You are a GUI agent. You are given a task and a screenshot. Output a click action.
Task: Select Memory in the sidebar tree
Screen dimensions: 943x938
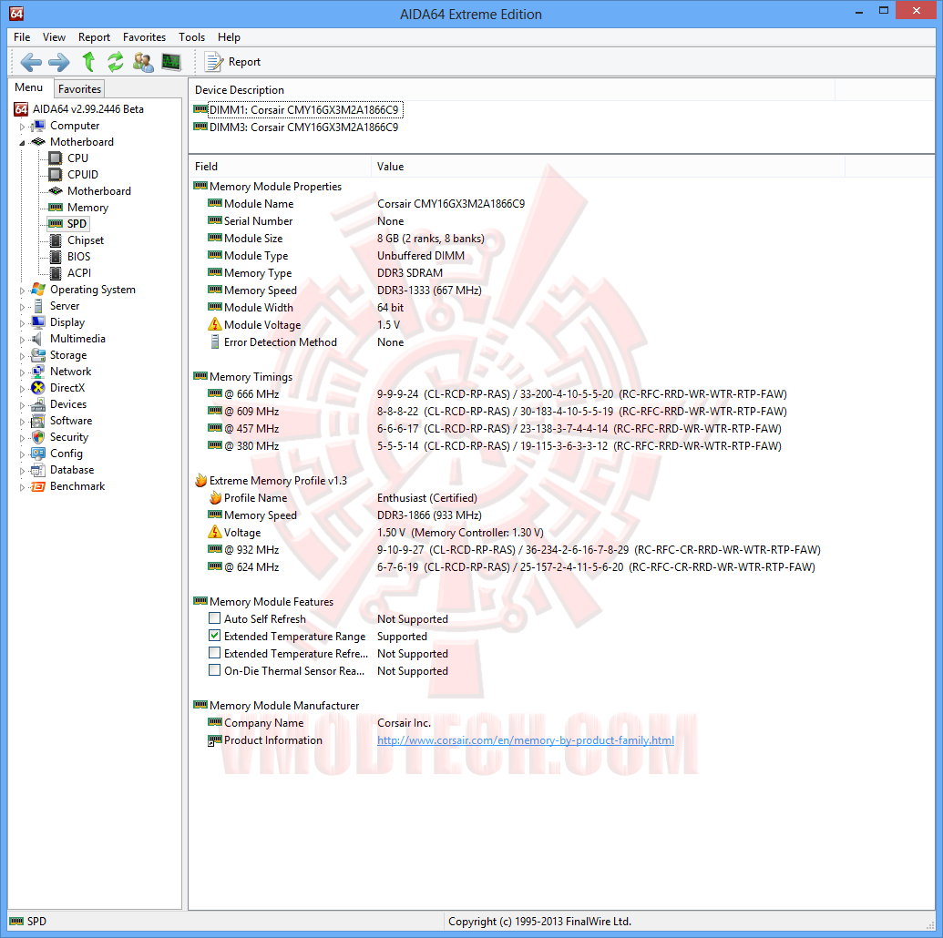[87, 208]
